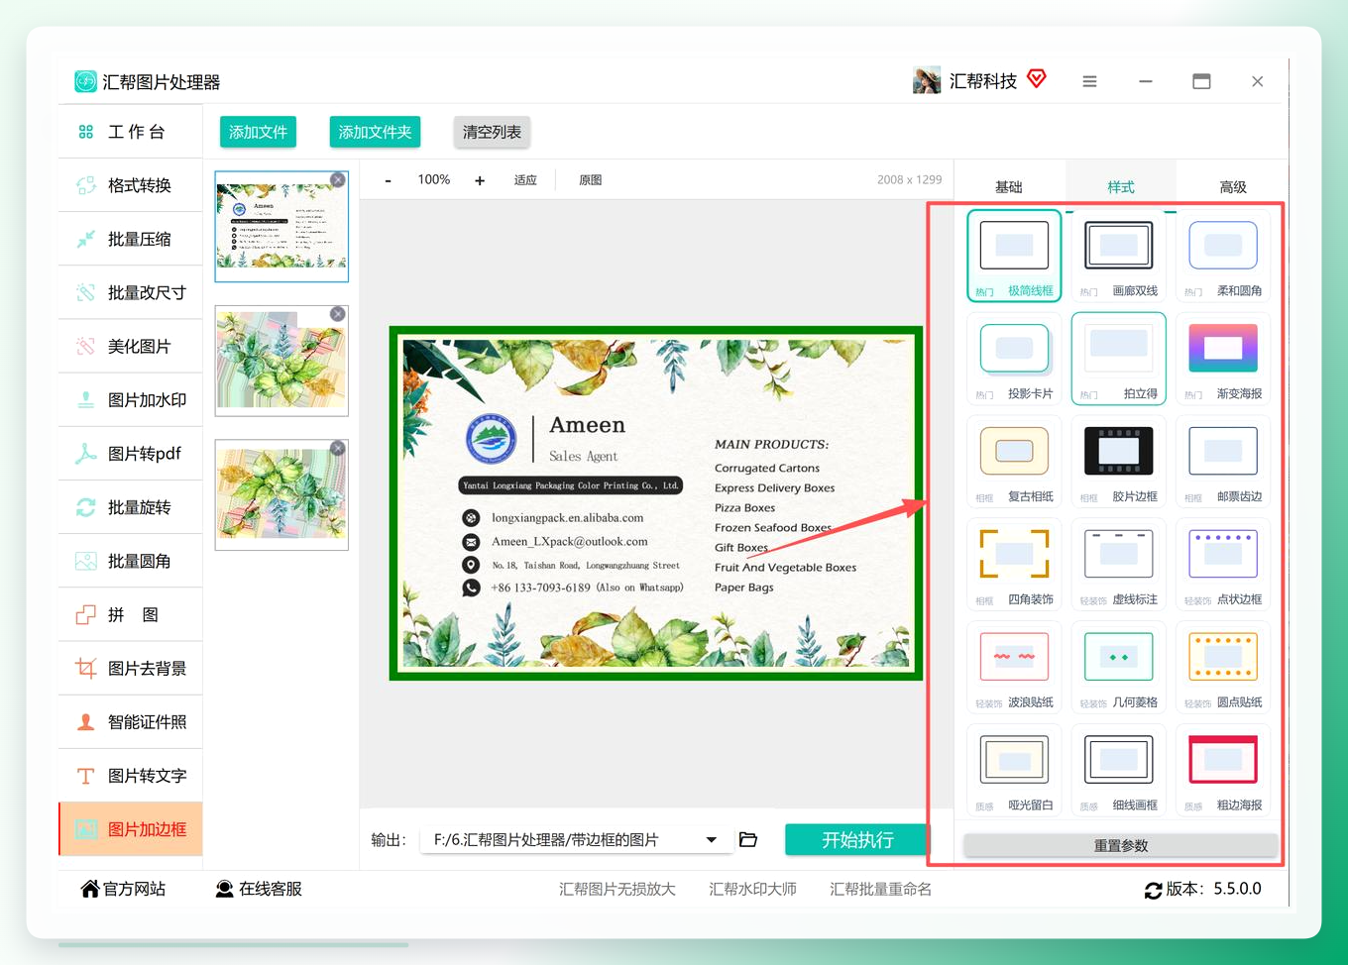
Task: Go to 图片加水印 in the sidebar
Action: click(131, 400)
